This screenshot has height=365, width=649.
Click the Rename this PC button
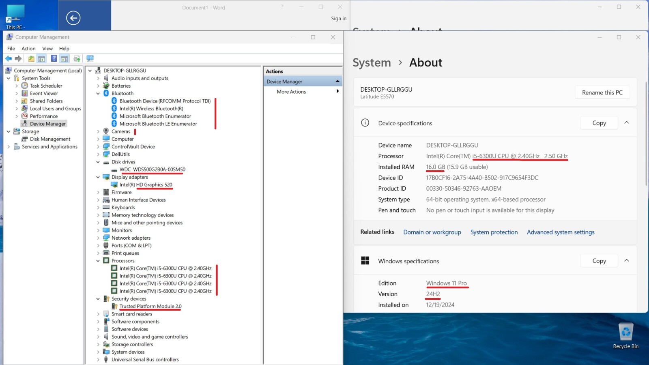pyautogui.click(x=602, y=92)
